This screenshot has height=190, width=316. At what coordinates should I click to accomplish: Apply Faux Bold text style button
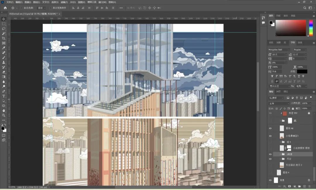[x=272, y=76]
